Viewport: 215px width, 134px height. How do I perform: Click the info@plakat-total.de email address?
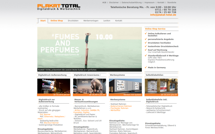pyautogui.click(x=163, y=15)
